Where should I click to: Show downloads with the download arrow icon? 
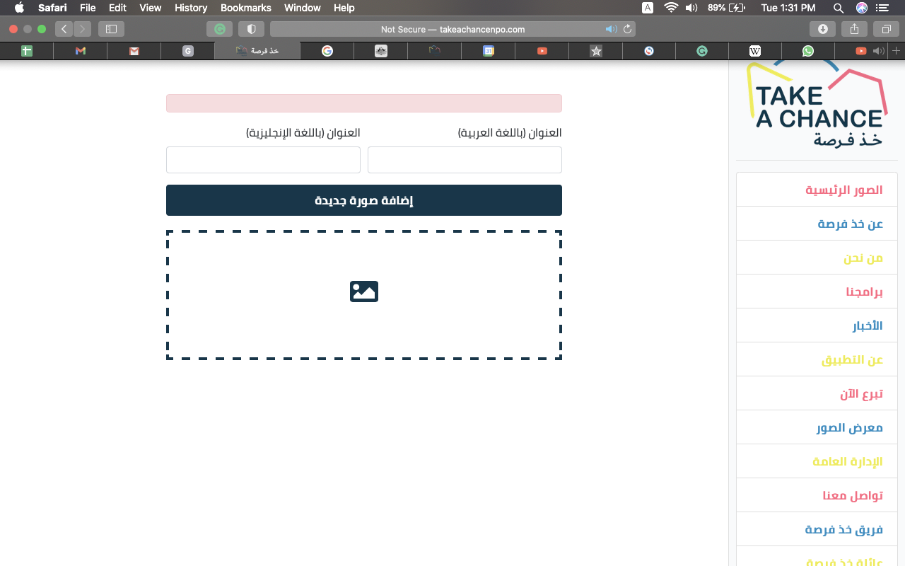pos(822,29)
